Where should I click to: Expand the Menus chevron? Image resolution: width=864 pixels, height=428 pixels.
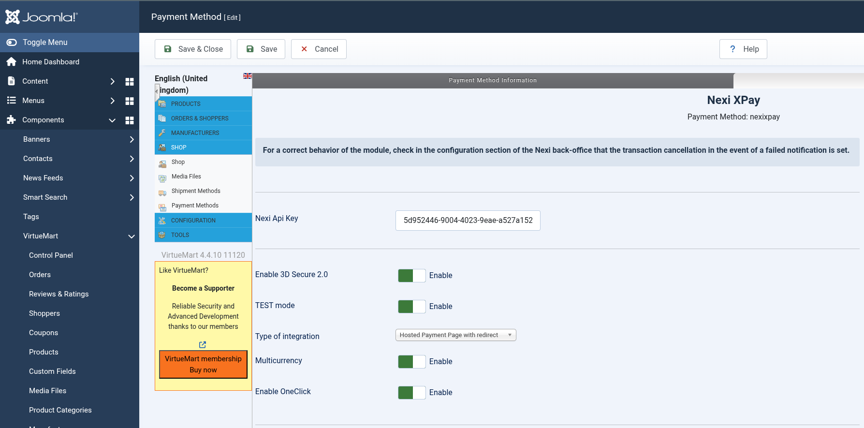point(113,101)
